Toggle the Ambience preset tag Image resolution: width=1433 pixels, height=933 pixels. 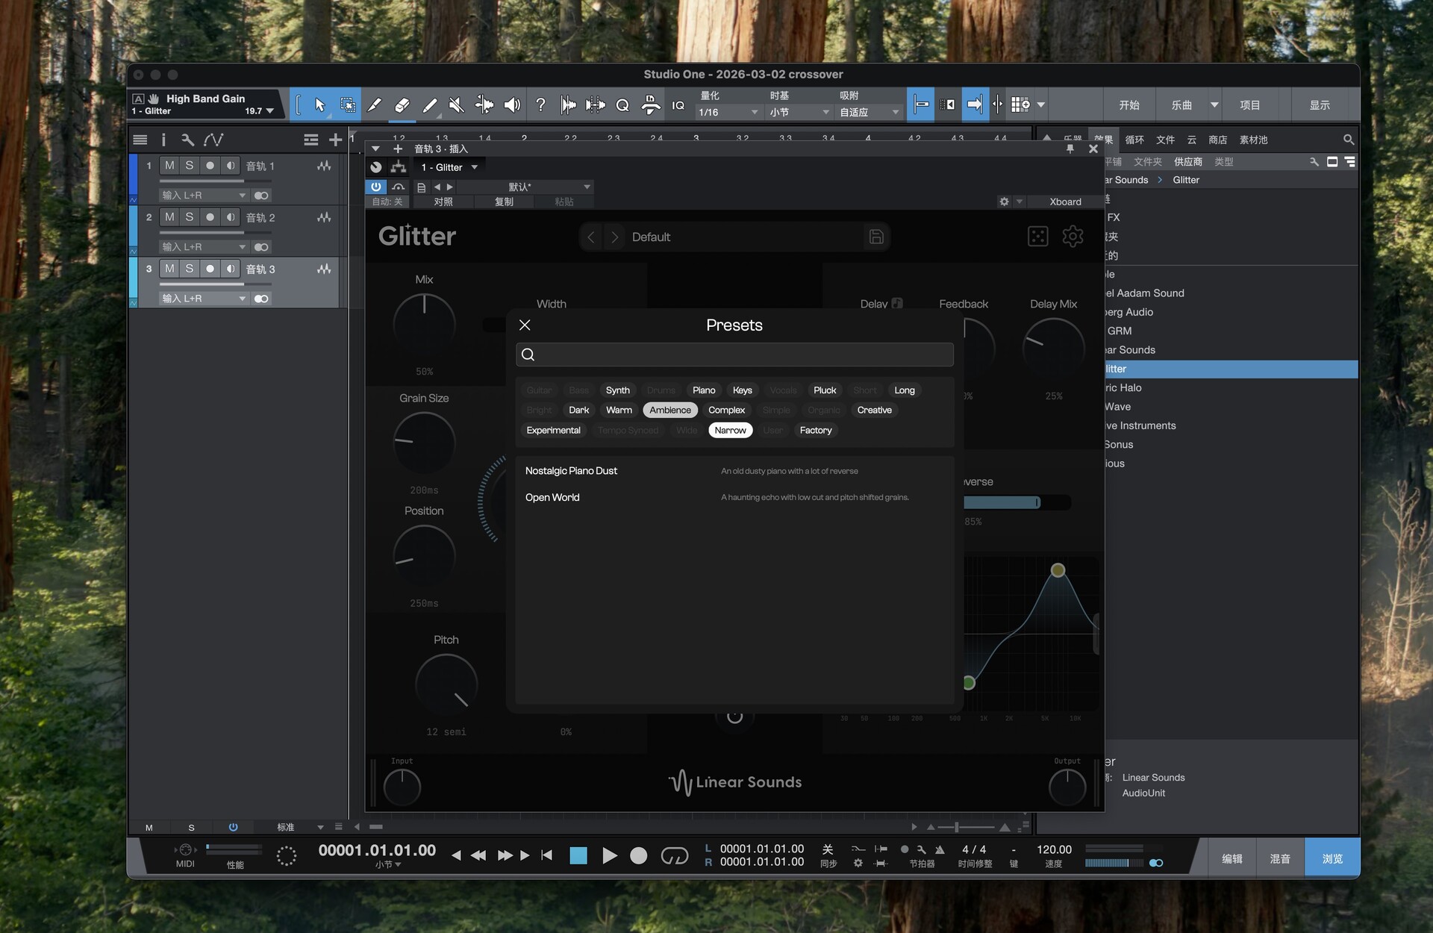pos(669,411)
